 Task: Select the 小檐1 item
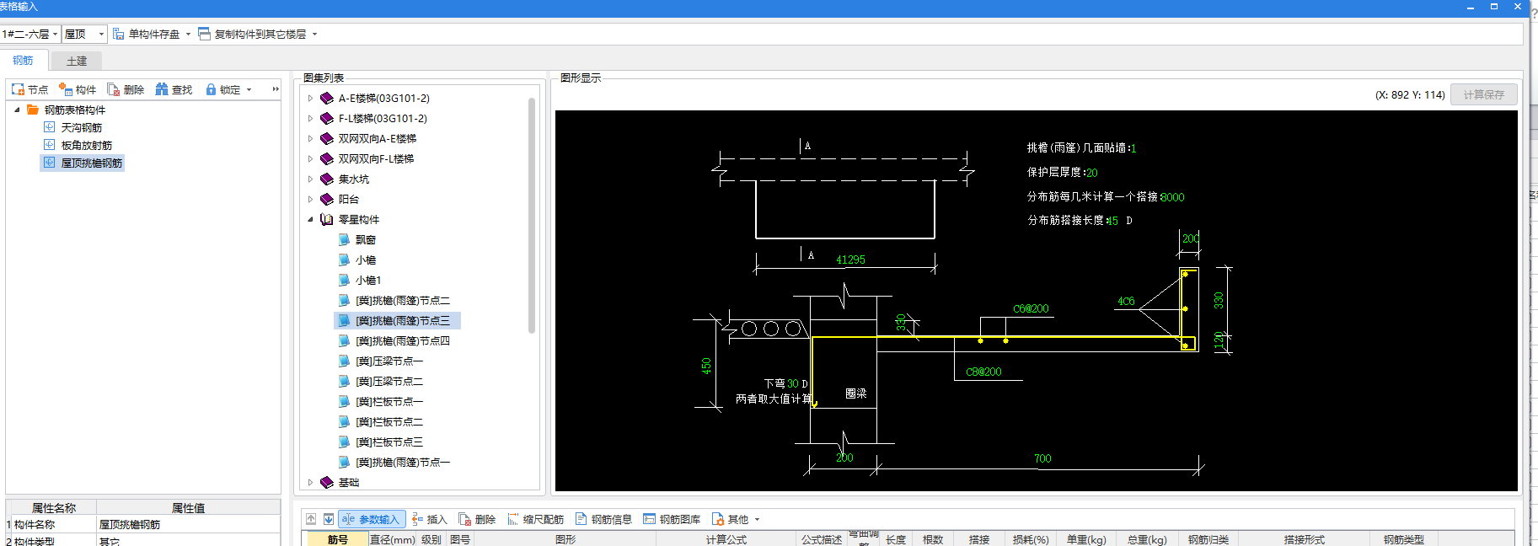click(x=368, y=281)
